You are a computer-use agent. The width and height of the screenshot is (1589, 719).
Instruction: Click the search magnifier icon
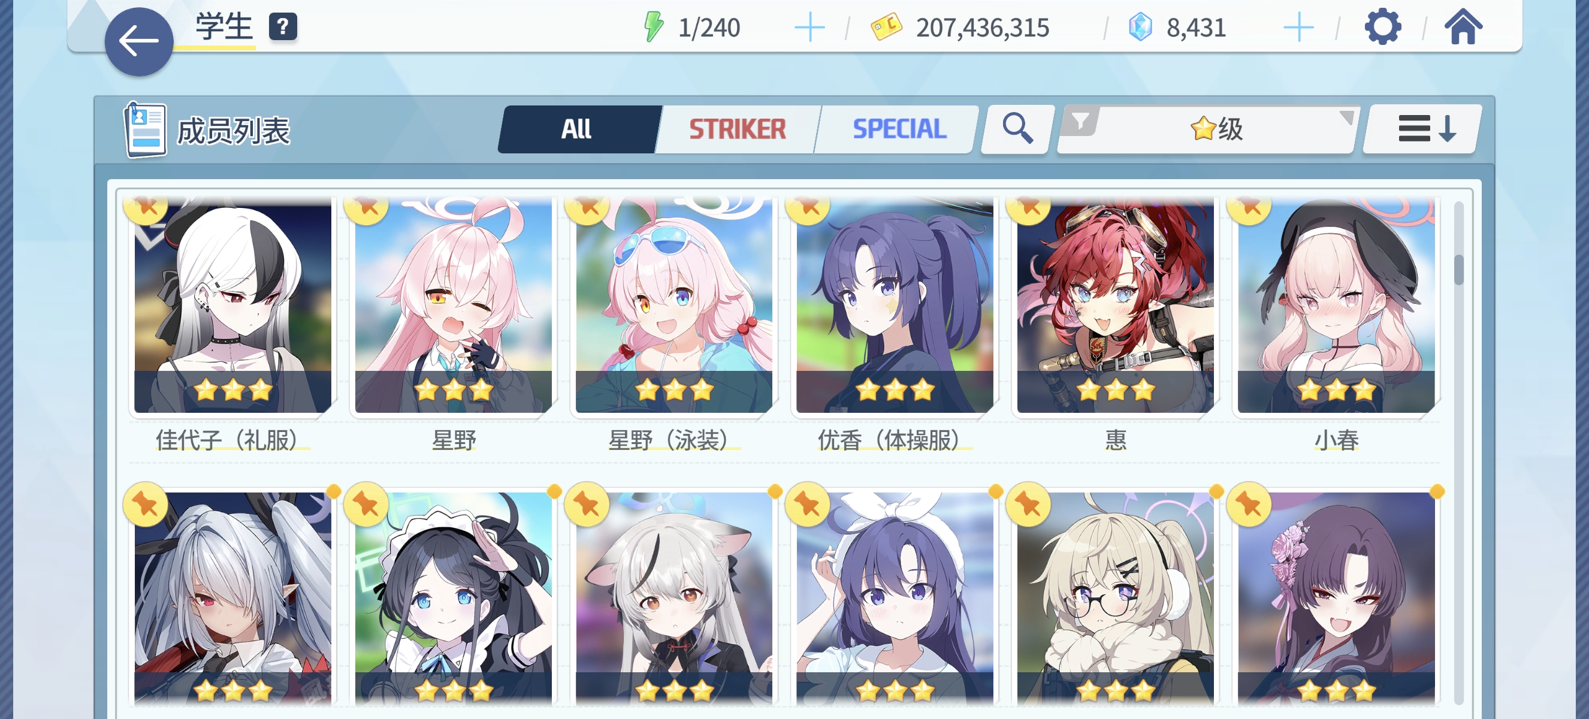1017,129
